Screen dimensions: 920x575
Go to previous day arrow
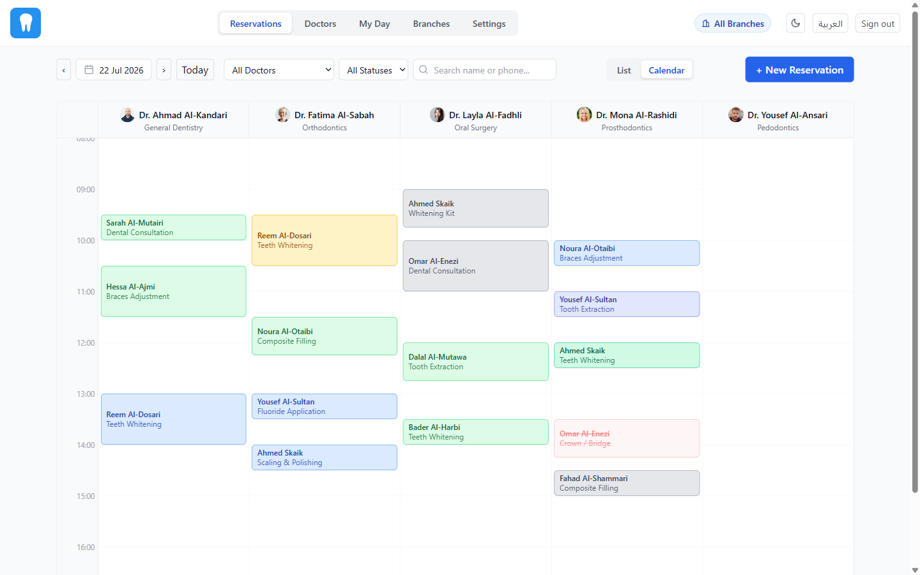[64, 70]
